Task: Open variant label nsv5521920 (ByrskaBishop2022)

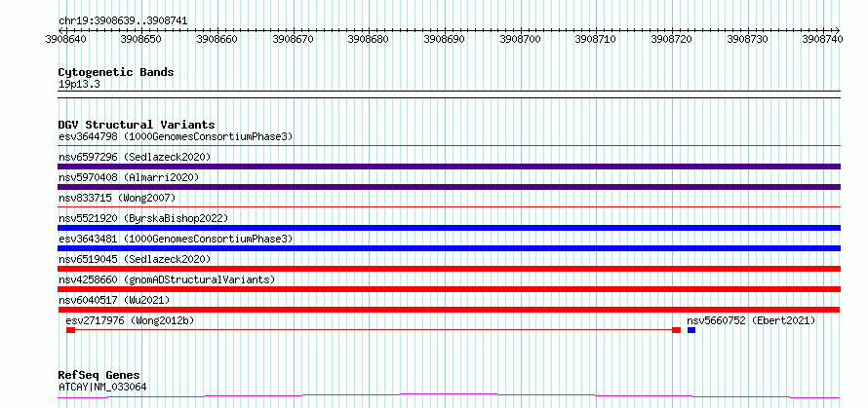Action: coord(143,218)
